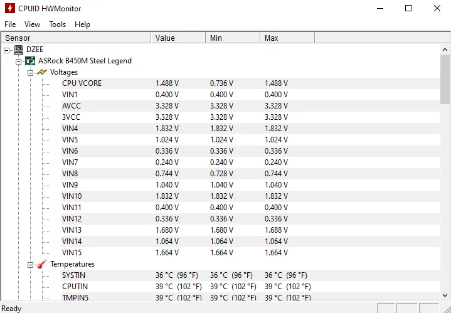Collapse the Temperatures section
This screenshot has height=313, width=451.
coord(30,265)
